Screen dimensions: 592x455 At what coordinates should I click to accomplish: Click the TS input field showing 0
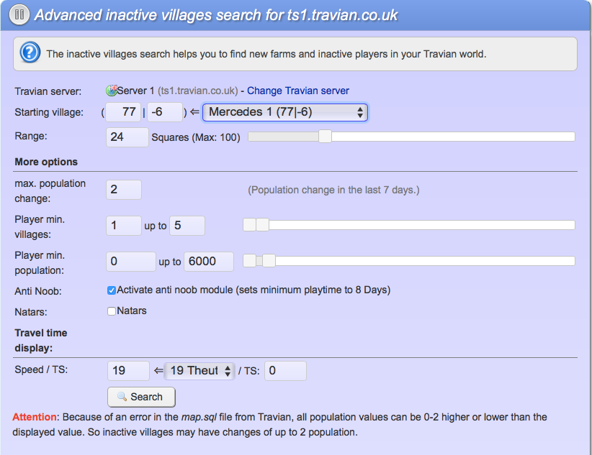[x=285, y=371]
